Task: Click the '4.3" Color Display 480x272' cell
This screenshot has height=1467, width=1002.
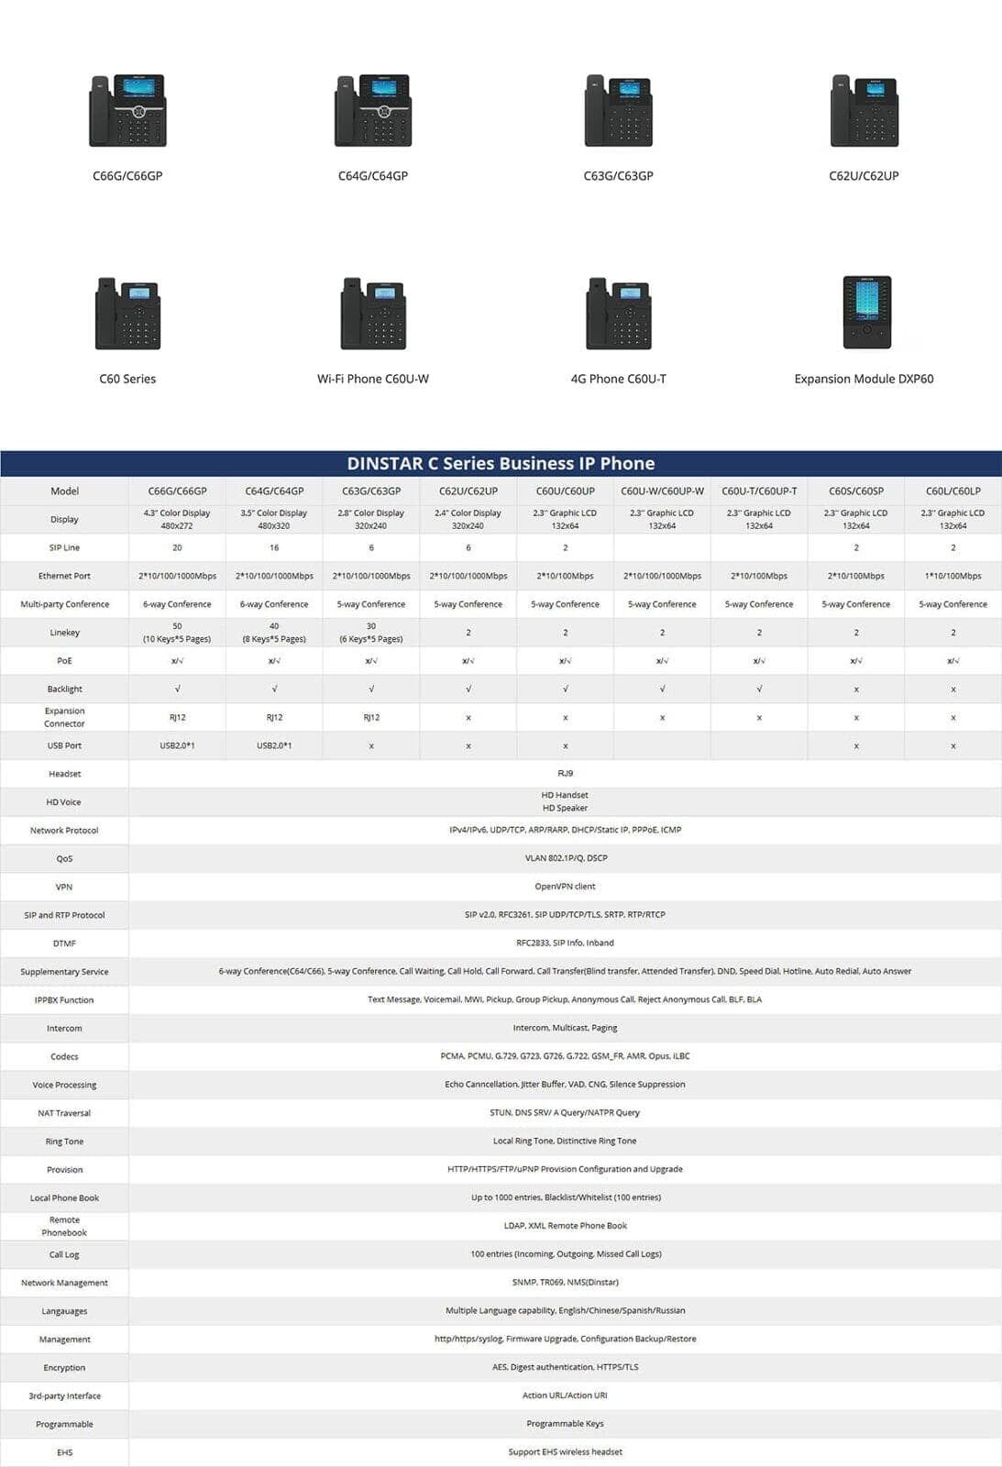Action: pyautogui.click(x=177, y=520)
